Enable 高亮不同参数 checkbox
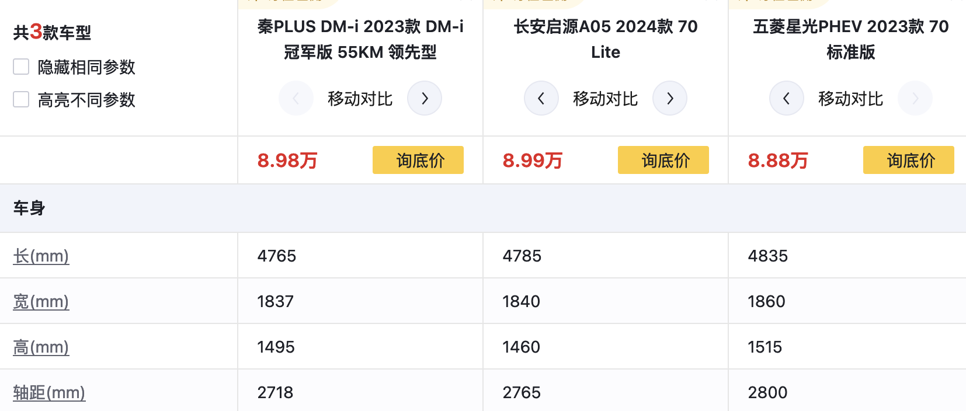This screenshot has height=411, width=966. (x=21, y=99)
